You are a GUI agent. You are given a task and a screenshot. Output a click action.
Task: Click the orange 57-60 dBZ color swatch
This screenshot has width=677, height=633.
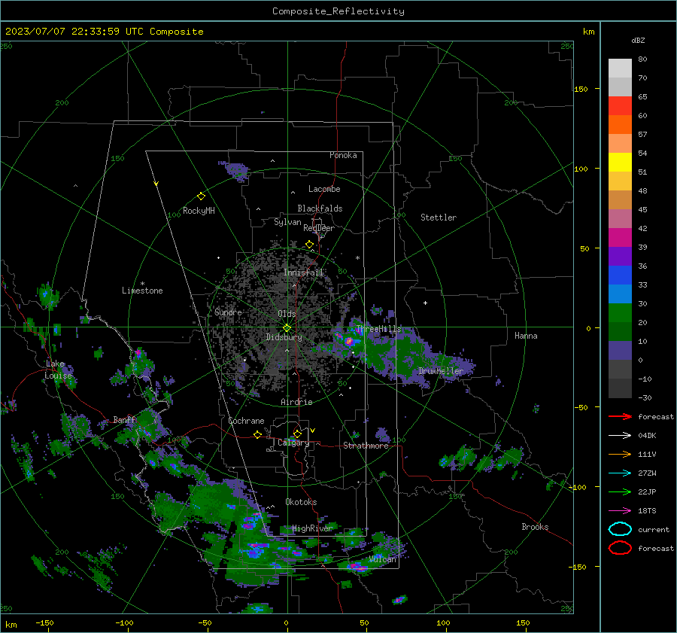620,125
